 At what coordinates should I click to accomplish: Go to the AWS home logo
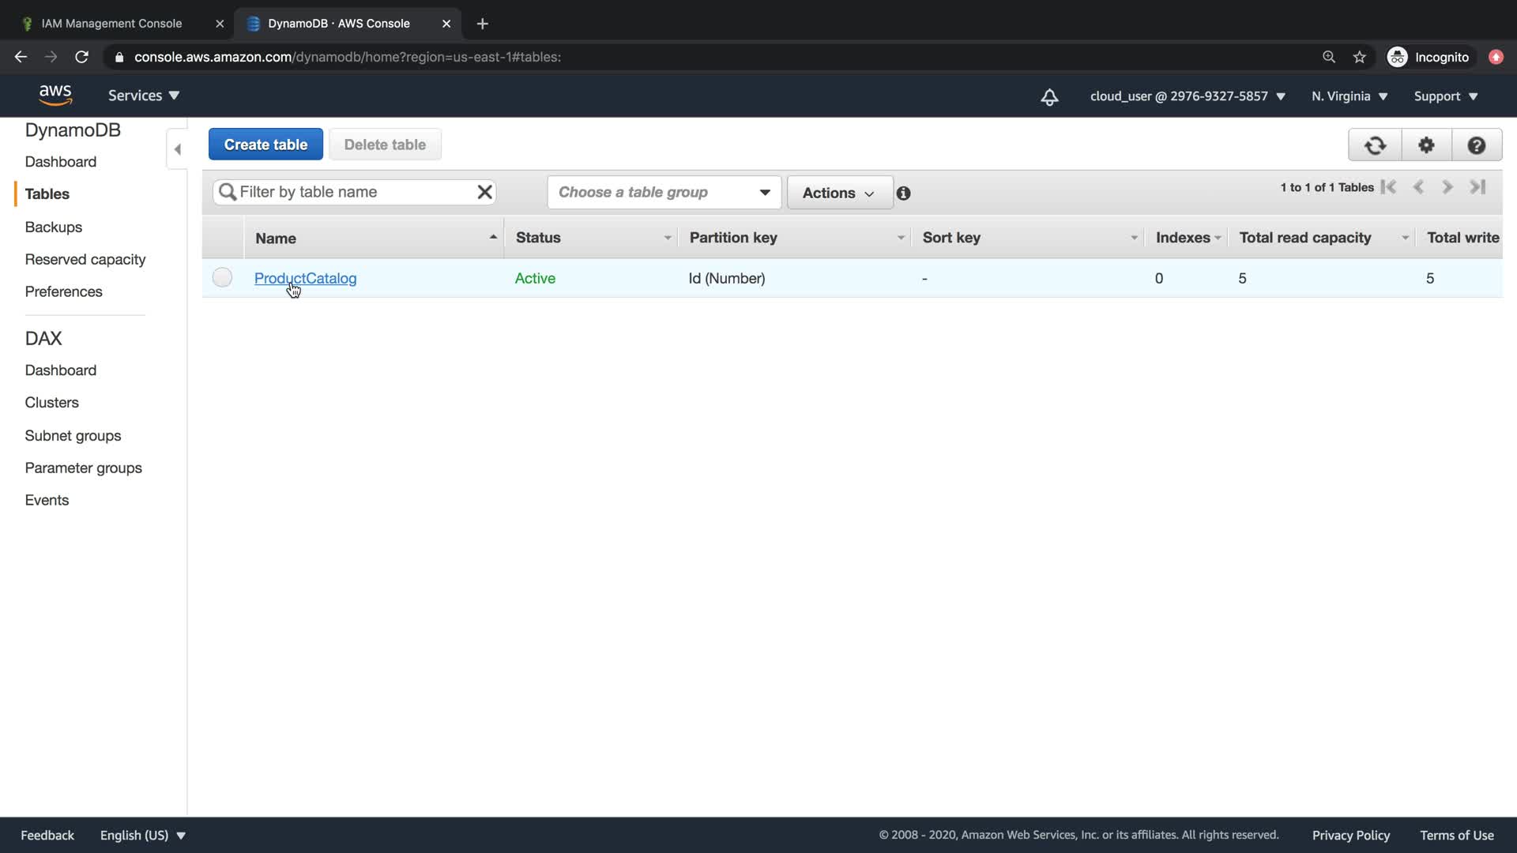click(55, 96)
